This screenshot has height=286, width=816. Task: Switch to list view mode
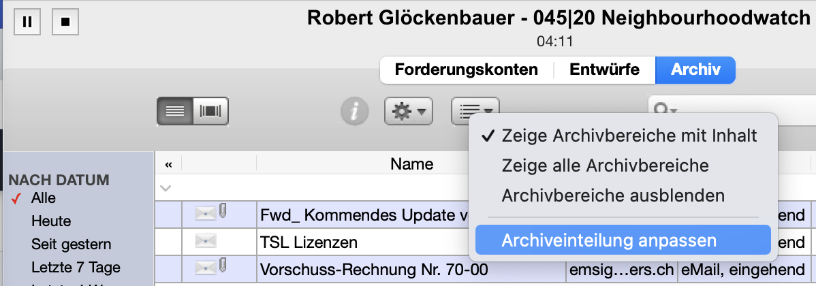pos(175,112)
